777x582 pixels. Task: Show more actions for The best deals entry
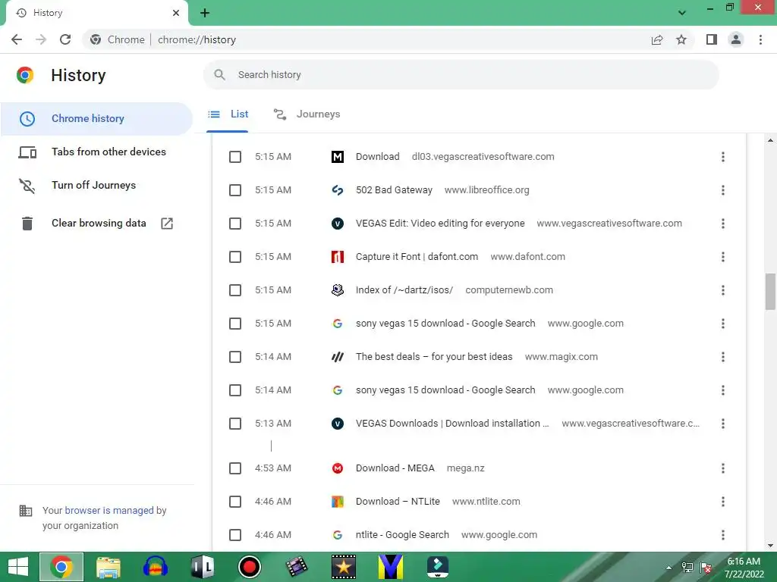[x=723, y=357]
